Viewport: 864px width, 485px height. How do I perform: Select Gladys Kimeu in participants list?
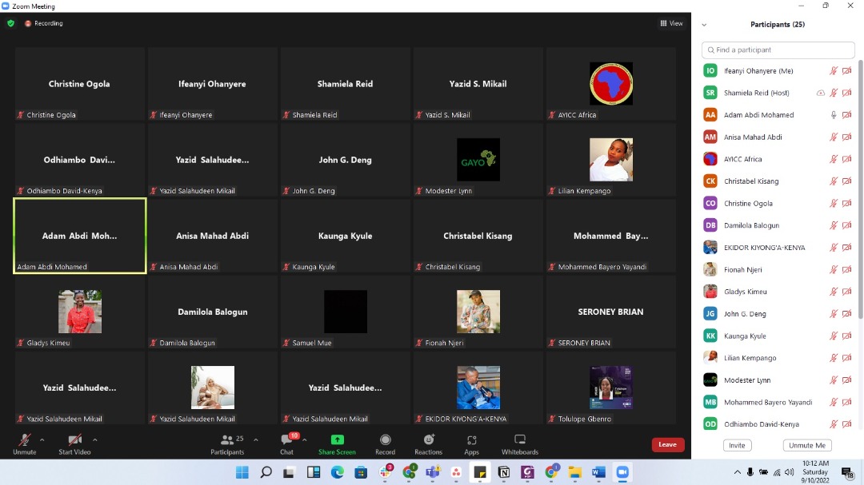point(778,291)
